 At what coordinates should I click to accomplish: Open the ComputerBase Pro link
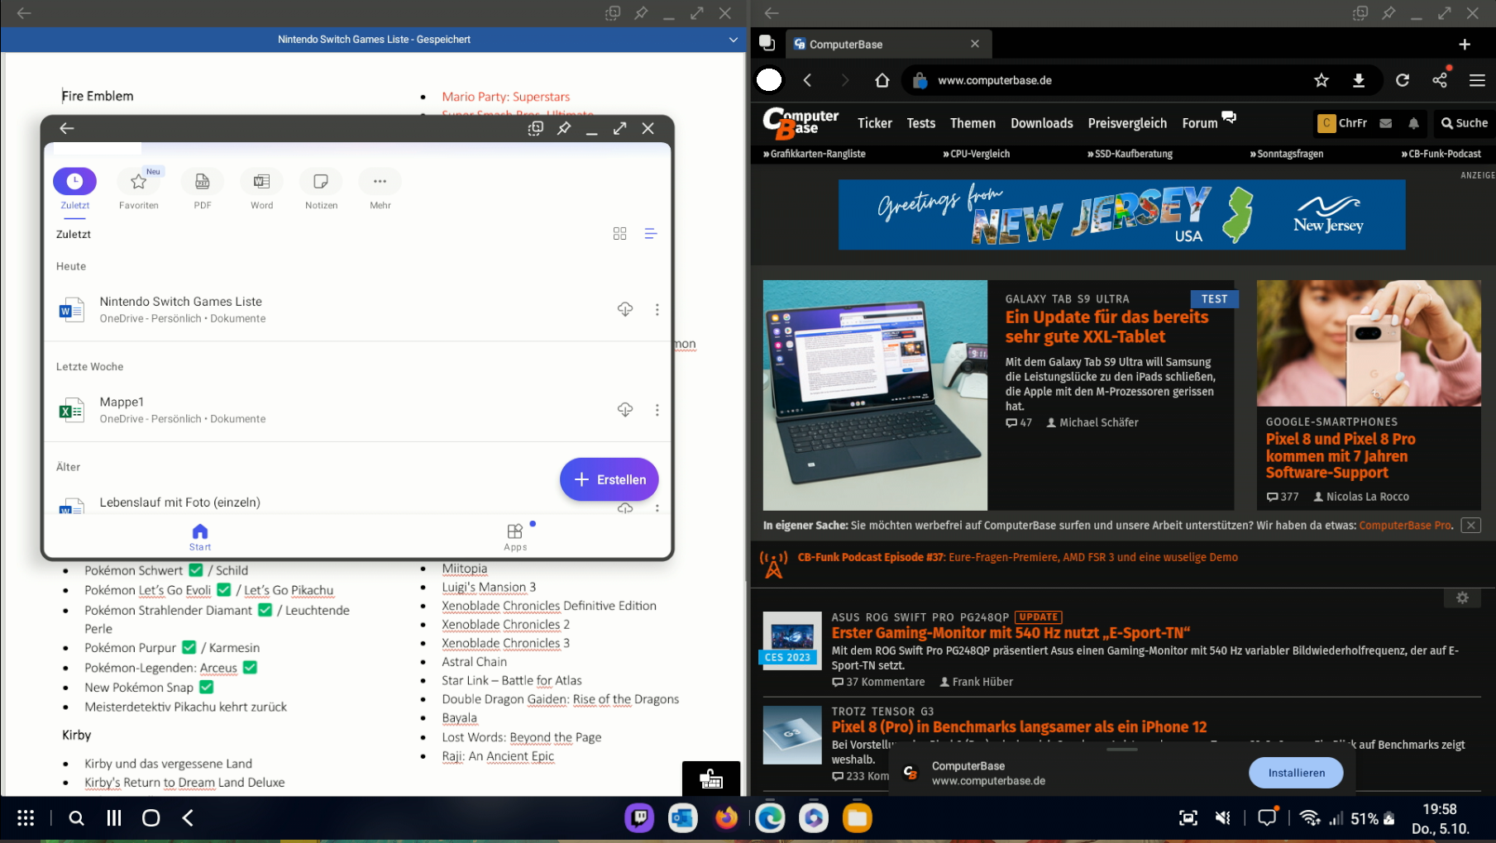(x=1405, y=526)
